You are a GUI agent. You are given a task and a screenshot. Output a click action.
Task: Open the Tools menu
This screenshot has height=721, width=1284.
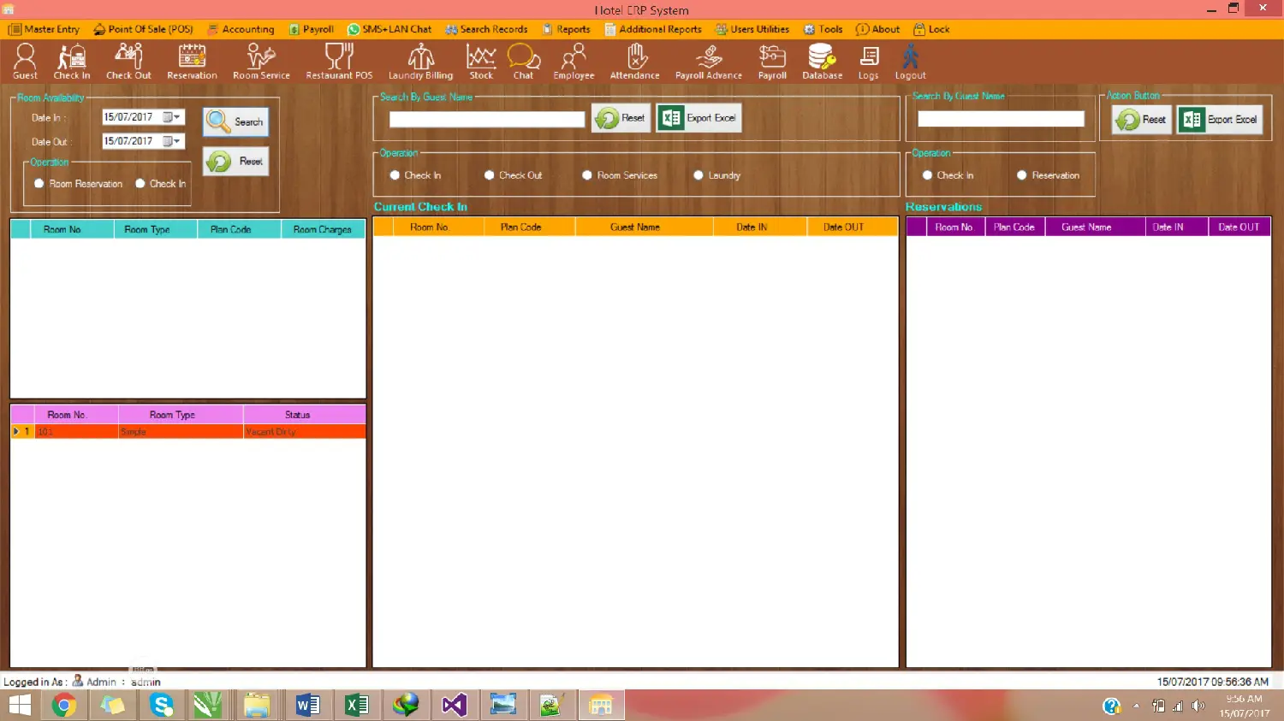pos(823,29)
